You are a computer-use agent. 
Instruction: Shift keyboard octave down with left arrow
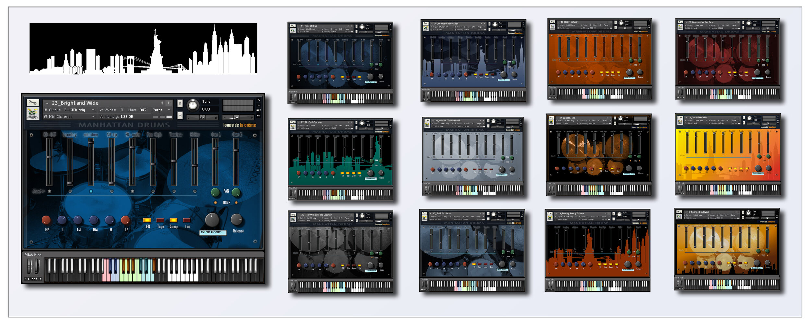tap(26, 279)
